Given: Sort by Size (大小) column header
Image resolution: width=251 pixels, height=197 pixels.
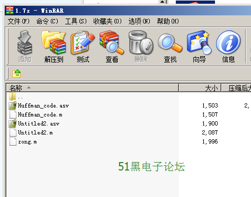Looking at the screenshot, I should [x=200, y=88].
